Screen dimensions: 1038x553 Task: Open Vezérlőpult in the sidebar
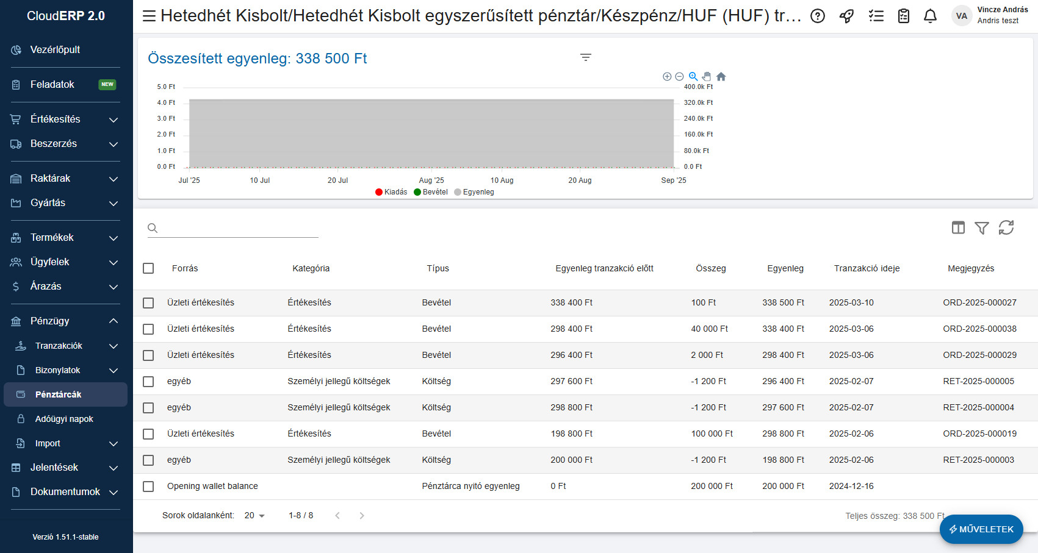pyautogui.click(x=55, y=50)
